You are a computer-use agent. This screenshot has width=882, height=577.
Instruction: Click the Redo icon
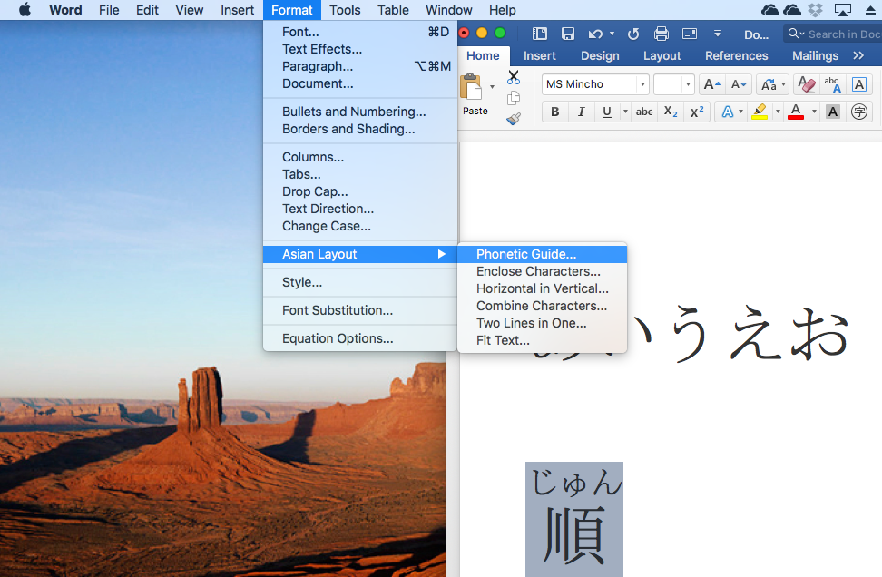tap(632, 34)
